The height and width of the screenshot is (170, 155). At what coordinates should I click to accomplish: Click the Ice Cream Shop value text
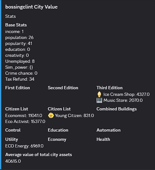[127, 94]
